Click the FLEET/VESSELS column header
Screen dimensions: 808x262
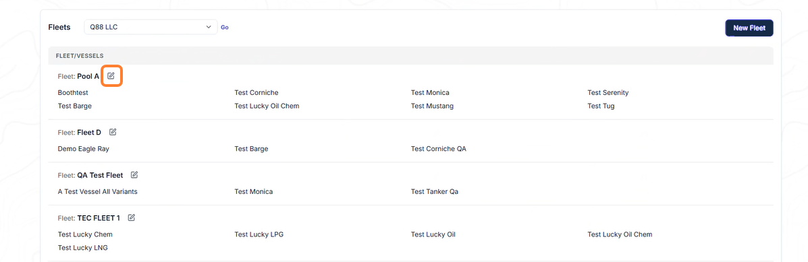tap(80, 55)
